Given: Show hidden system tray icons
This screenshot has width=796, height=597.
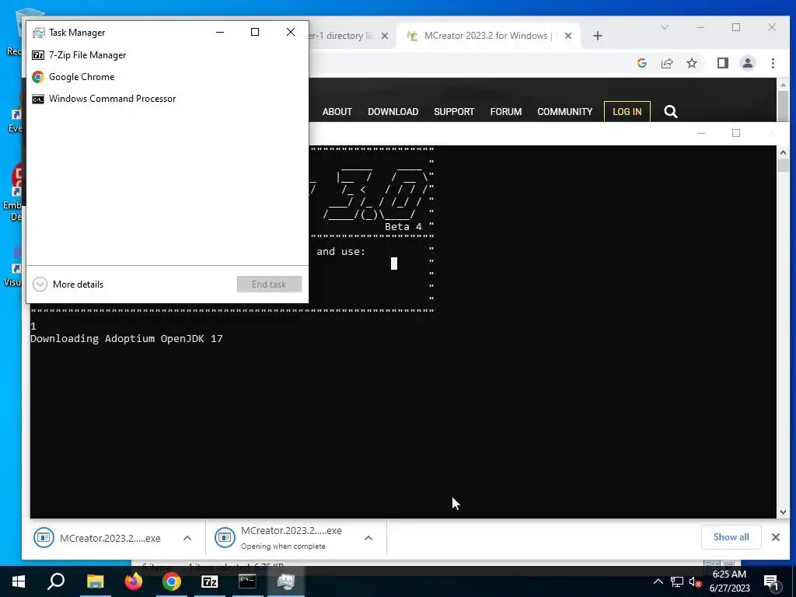Looking at the screenshot, I should point(658,581).
